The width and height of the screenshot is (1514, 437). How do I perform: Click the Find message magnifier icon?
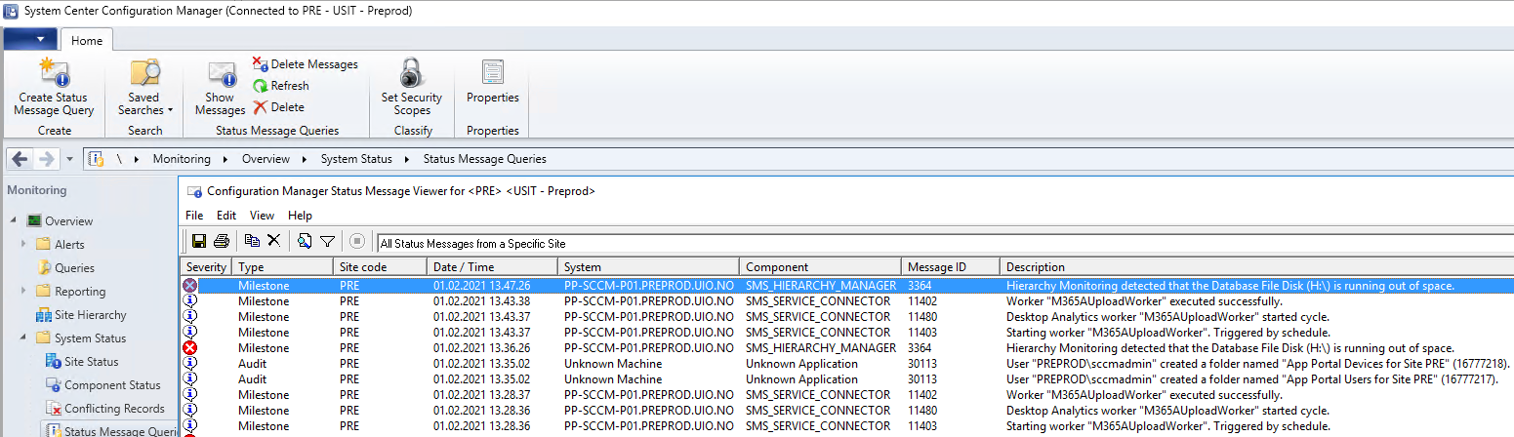point(305,241)
